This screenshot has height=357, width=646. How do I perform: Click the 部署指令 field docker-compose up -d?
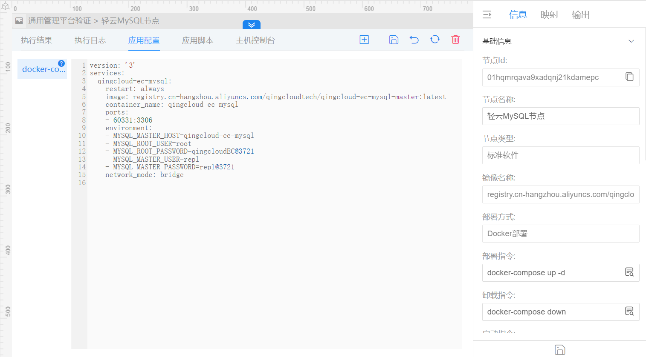(x=561, y=273)
